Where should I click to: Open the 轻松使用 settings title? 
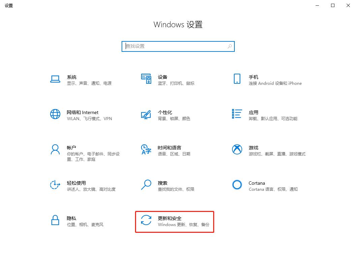[76, 183]
